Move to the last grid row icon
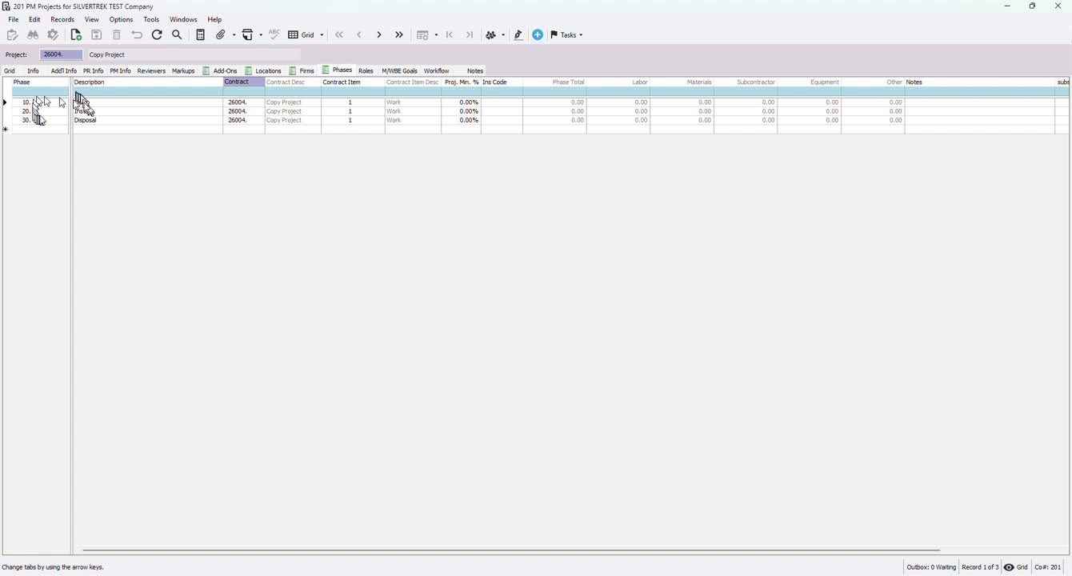This screenshot has height=576, width=1072. pyautogui.click(x=470, y=35)
